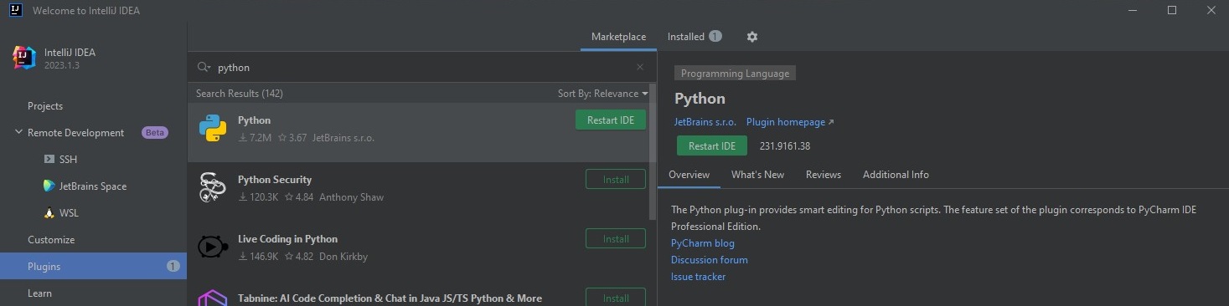This screenshot has height=306, width=1229.
Task: Click the Python heading in details pane
Action: pos(700,99)
